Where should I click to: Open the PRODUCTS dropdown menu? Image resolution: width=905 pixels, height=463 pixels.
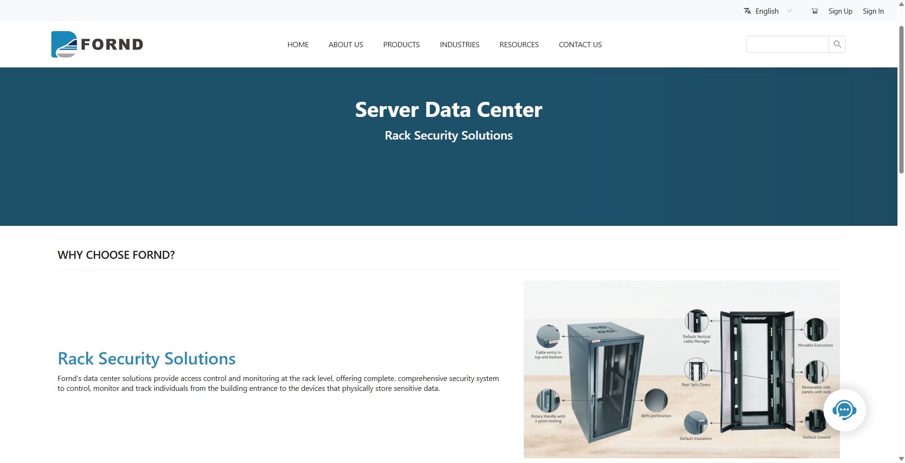[x=401, y=44]
